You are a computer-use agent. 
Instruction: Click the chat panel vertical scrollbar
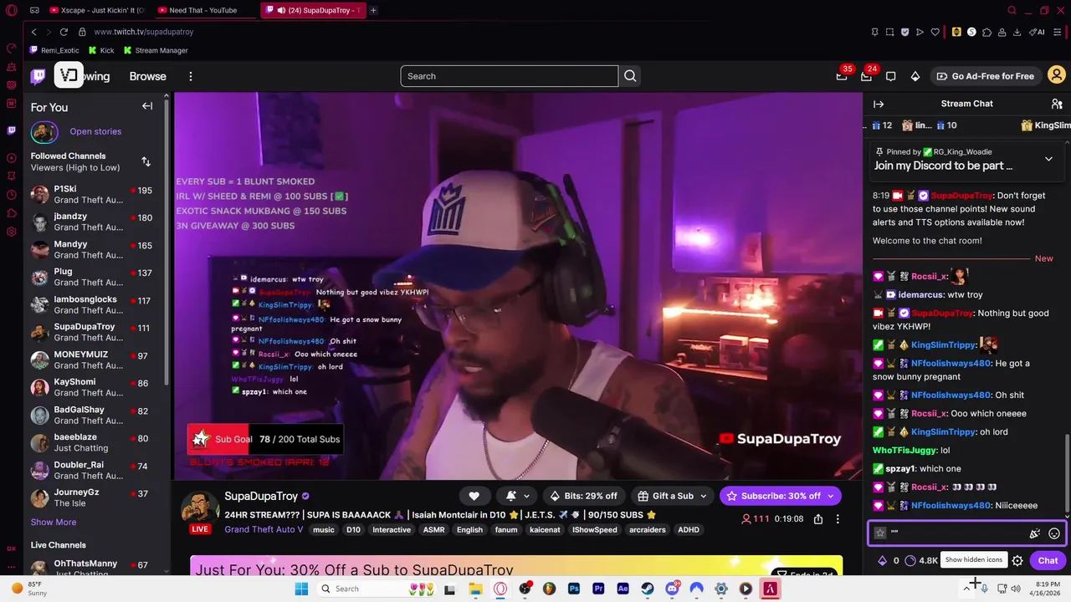(1067, 472)
